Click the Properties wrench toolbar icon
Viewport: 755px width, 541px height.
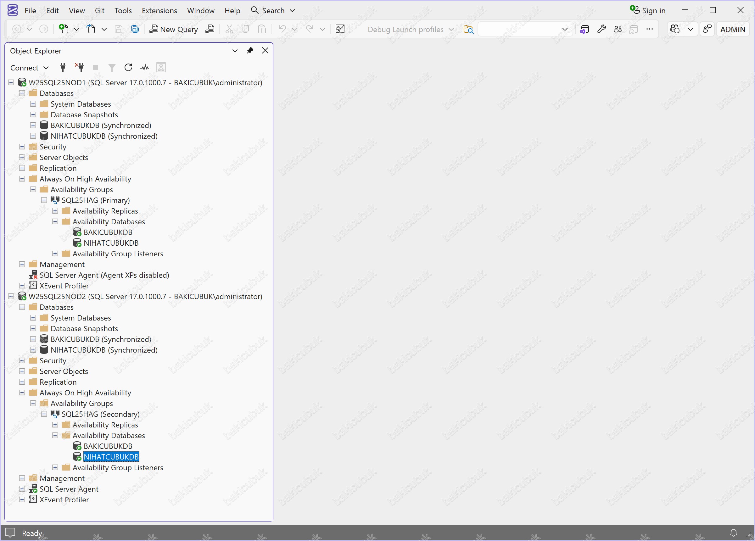tap(601, 29)
